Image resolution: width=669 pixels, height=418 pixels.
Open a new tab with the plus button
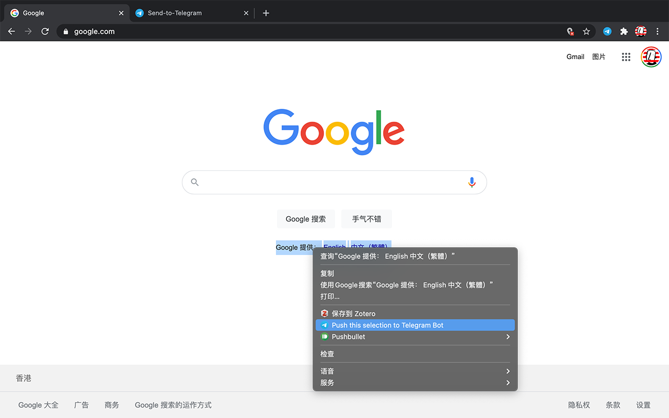pos(266,13)
